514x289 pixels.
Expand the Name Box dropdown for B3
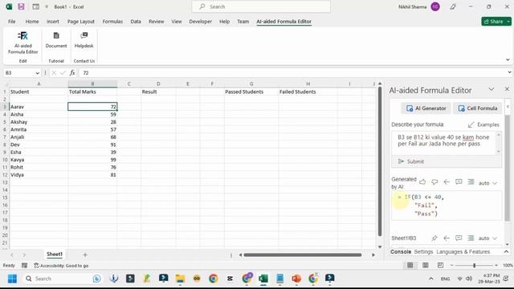pos(38,73)
